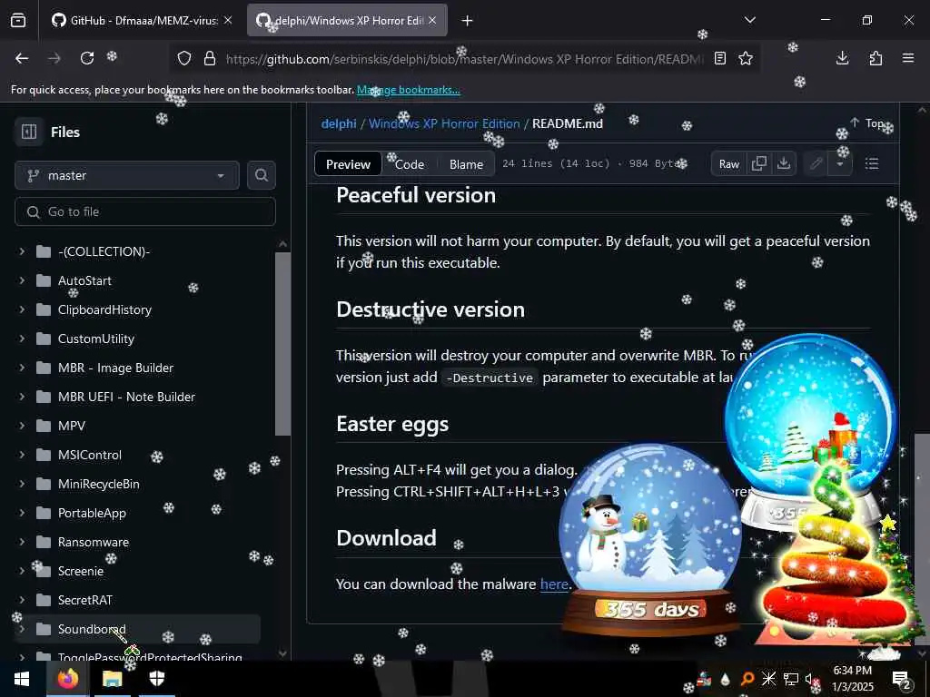
Task: Expand the CustomUtility folder chevron
Action: pyautogui.click(x=22, y=339)
